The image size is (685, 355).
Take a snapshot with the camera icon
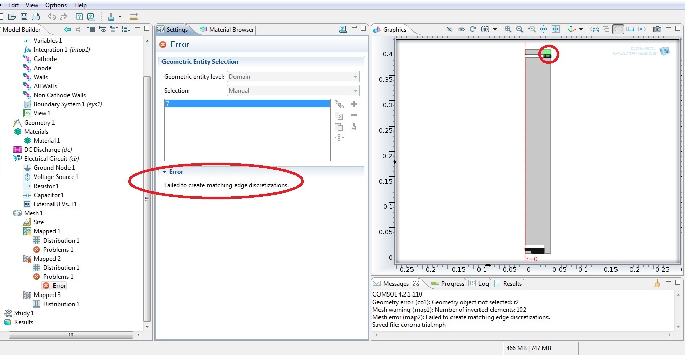point(657,29)
